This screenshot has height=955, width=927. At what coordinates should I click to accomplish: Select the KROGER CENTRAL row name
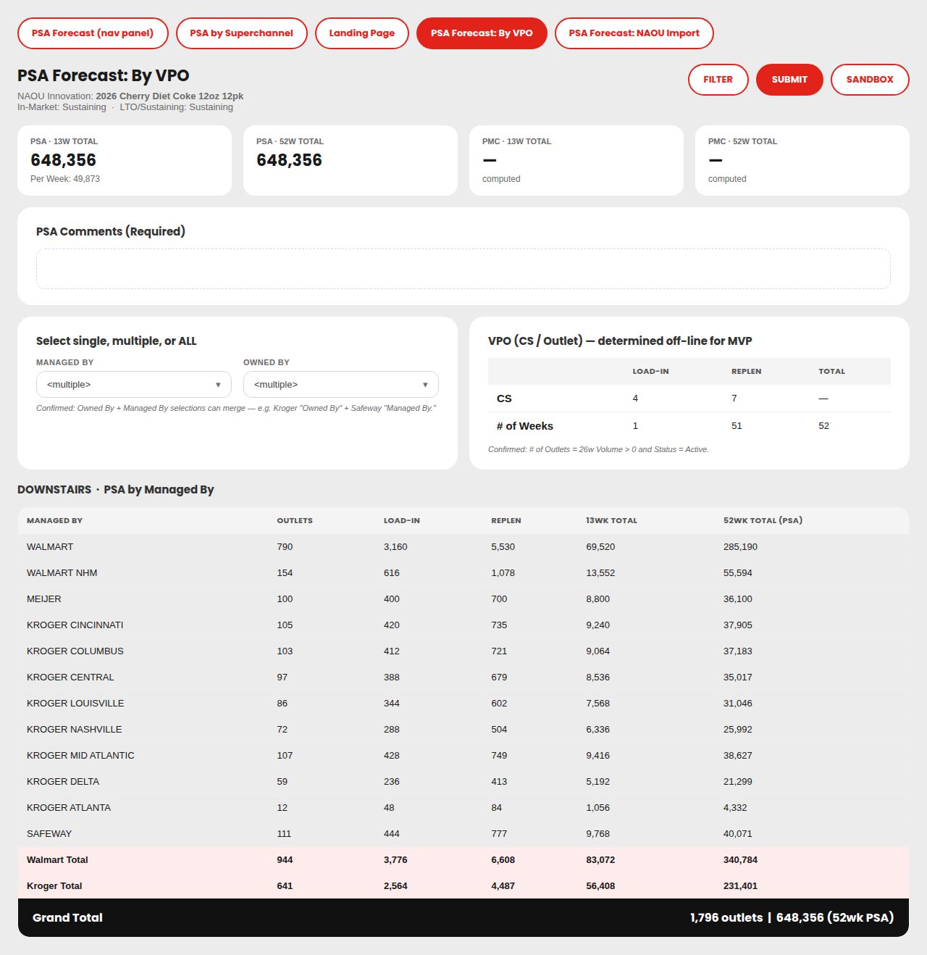(x=70, y=677)
